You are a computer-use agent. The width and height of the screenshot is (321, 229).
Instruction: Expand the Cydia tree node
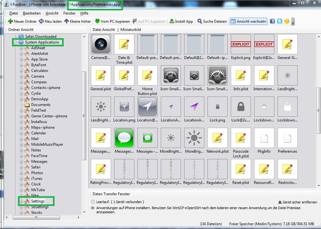pyautogui.click(x=21, y=94)
